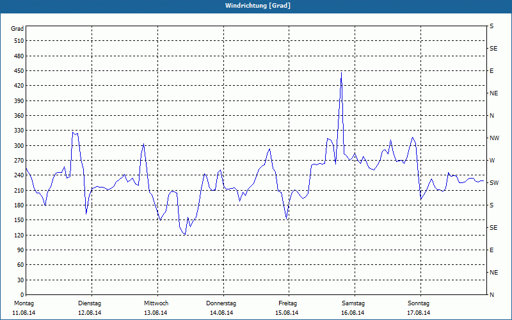Click the S compass label level with 180
The height and width of the screenshot is (320, 512).
[492, 205]
